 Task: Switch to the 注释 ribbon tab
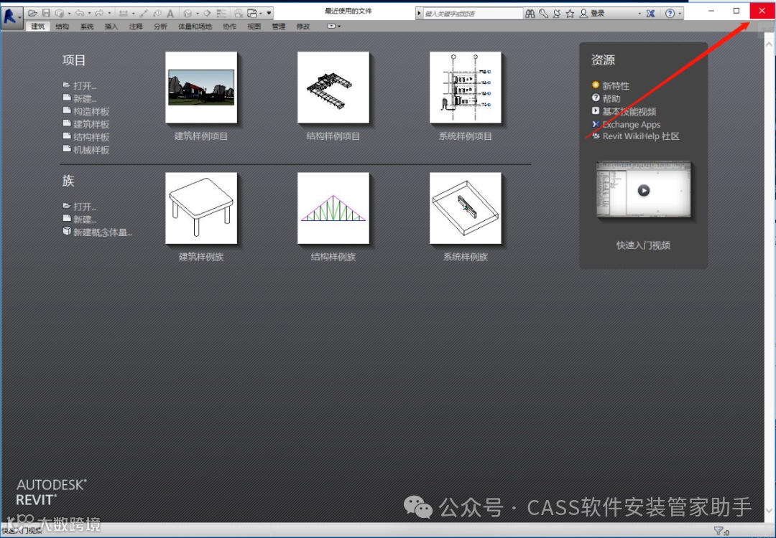[x=136, y=27]
